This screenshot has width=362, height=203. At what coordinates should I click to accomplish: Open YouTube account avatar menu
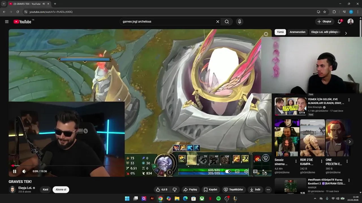[350, 22]
